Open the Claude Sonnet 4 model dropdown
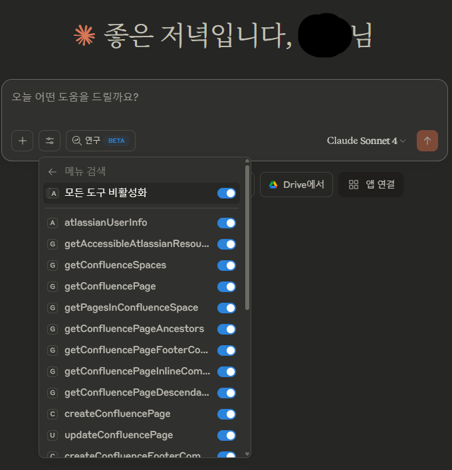This screenshot has height=470, width=452. (366, 141)
